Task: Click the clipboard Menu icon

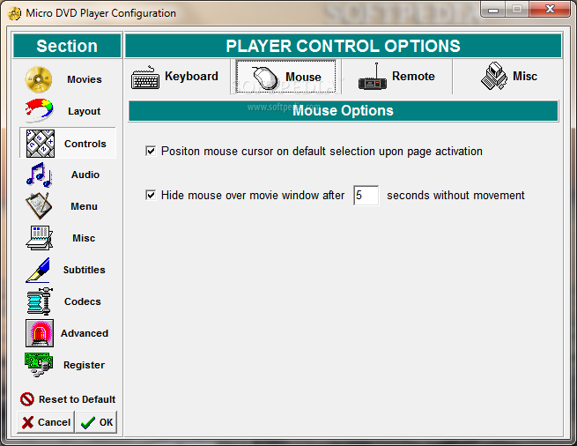Action: 39,206
